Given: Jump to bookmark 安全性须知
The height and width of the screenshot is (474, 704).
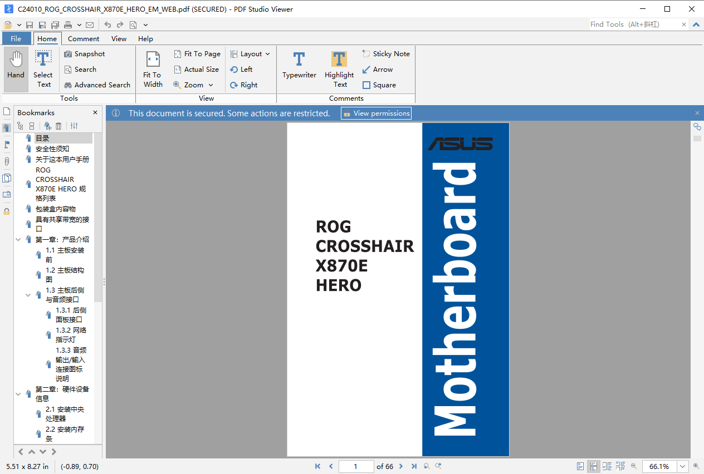Looking at the screenshot, I should 53,149.
